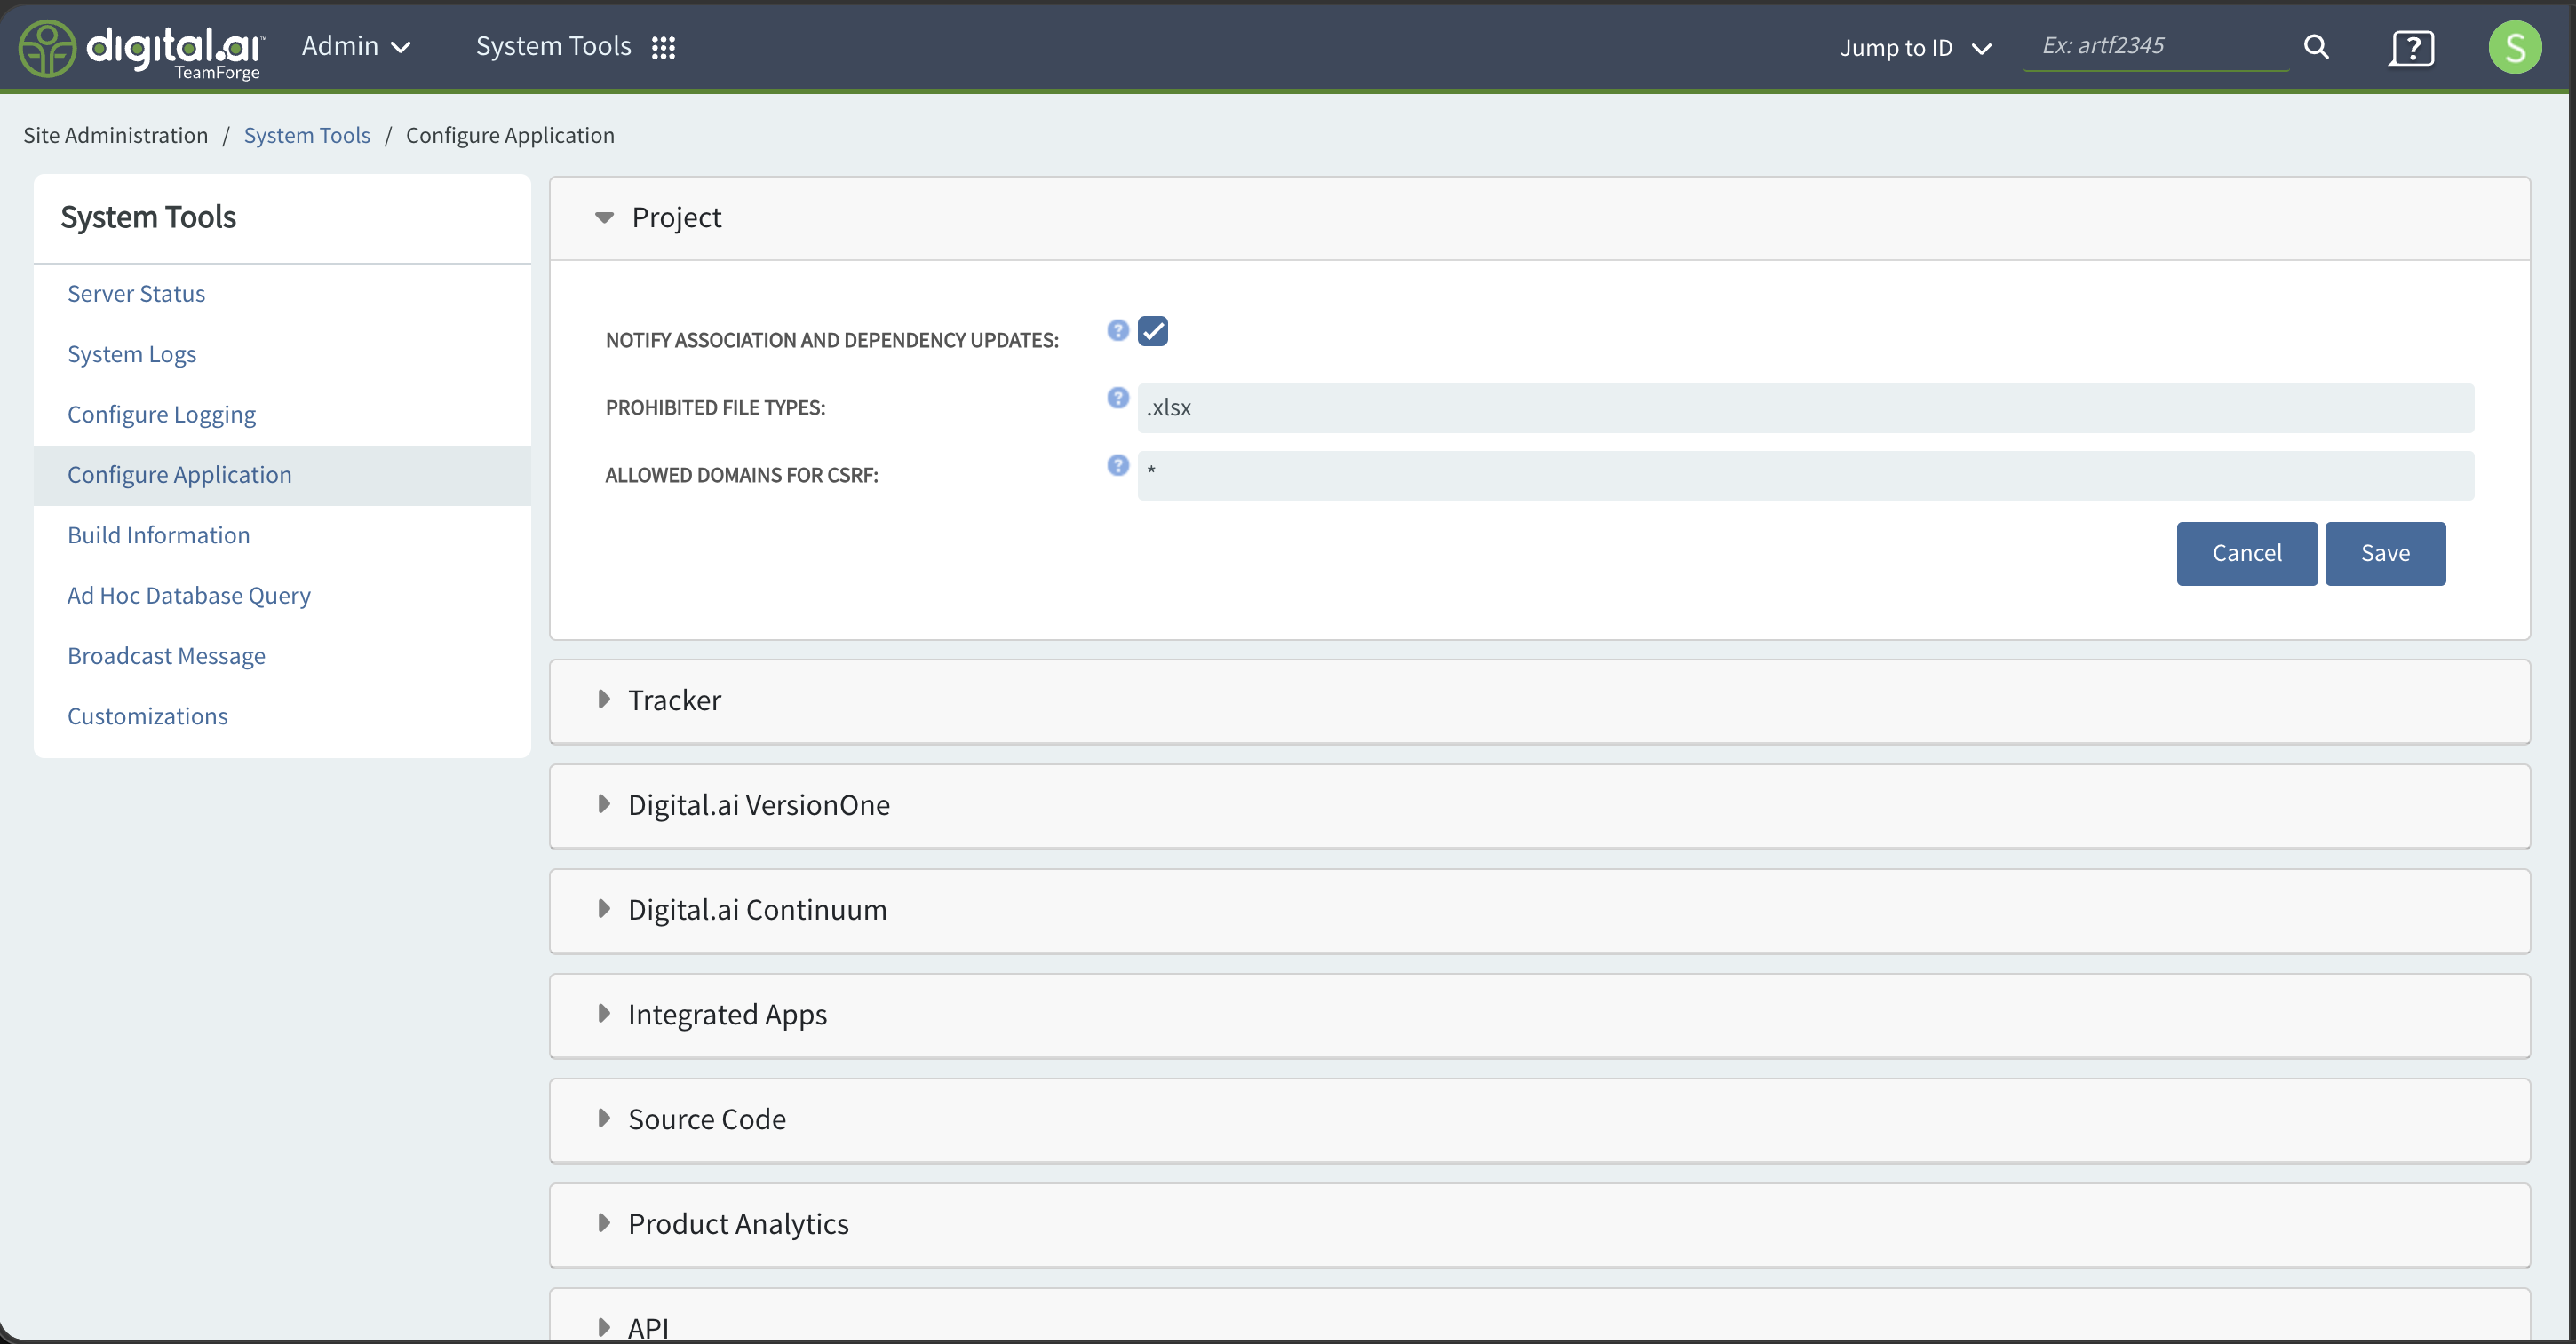Open the System Tools apps grid icon
Screen dimensions: 2576x1344
[663, 47]
